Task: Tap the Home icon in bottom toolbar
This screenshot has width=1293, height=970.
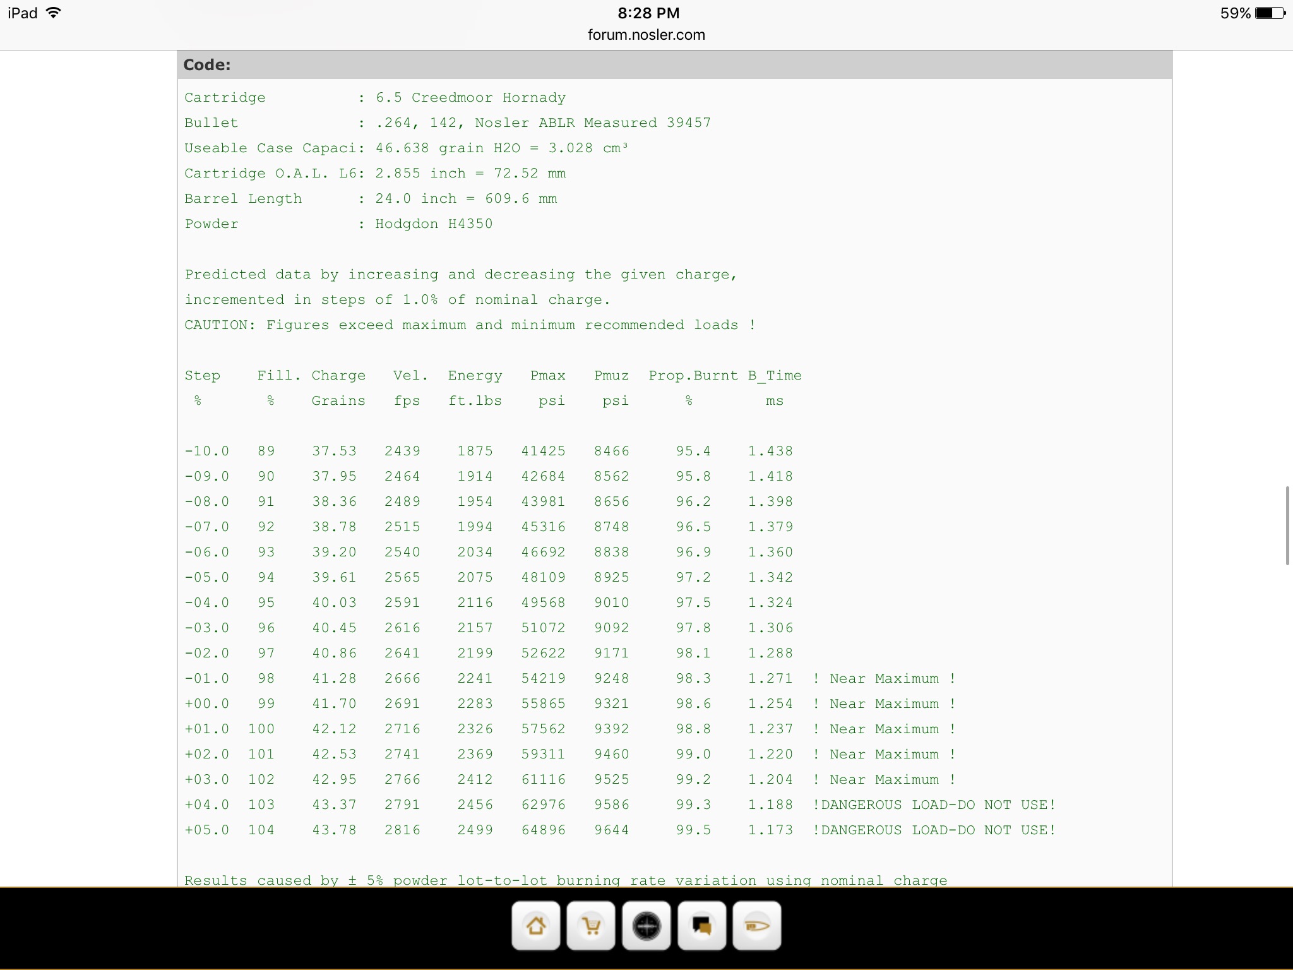Action: [535, 926]
